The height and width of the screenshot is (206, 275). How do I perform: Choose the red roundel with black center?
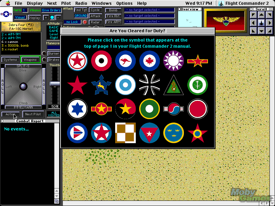[x=101, y=61]
